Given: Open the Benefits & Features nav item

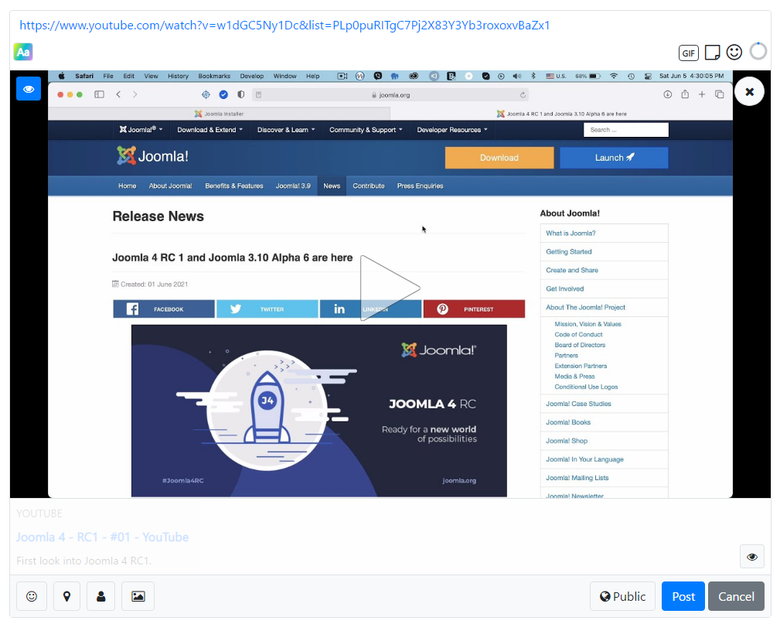Looking at the screenshot, I should [234, 186].
